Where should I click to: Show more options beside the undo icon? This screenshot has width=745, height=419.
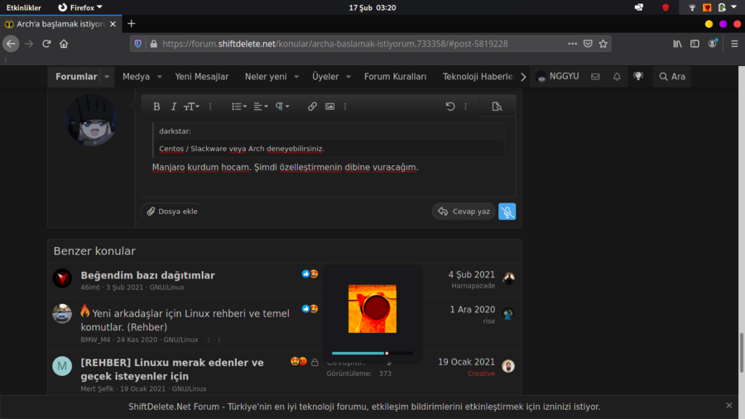point(465,107)
